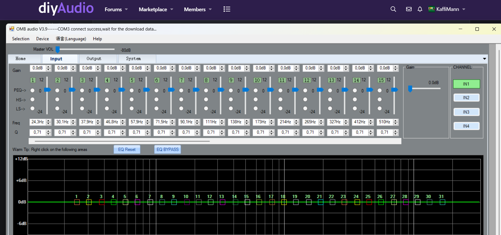Viewport: 501px width, 235px height.
Task: Open the diyAudio alerts bell icon
Action: pyautogui.click(x=420, y=9)
